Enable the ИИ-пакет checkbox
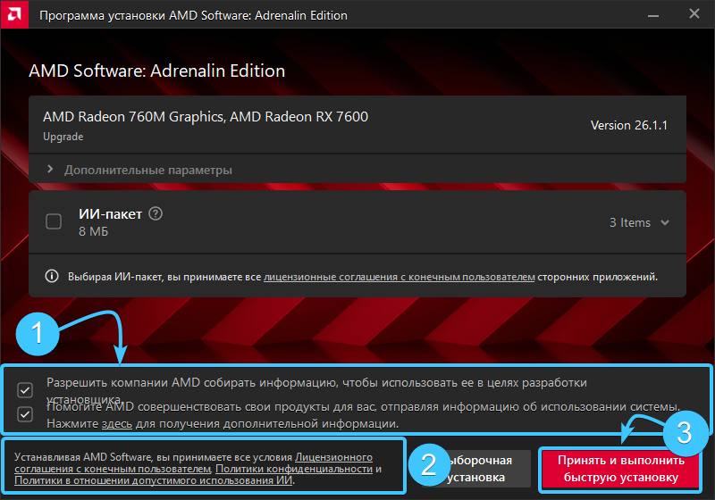This screenshot has width=715, height=500. 54,221
